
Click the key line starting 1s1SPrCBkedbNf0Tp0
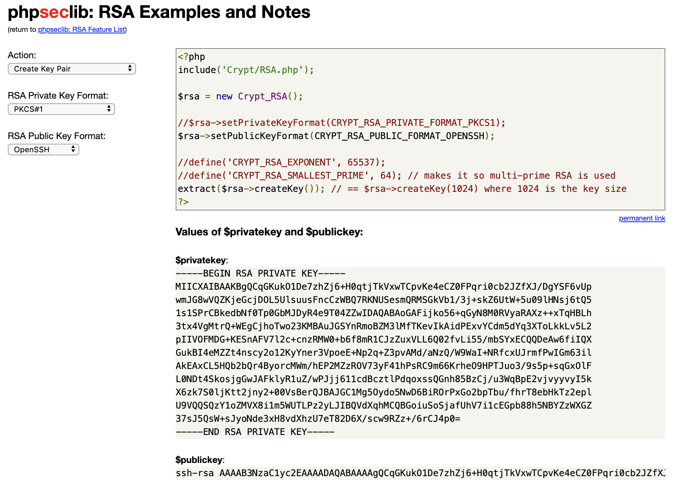[384, 313]
